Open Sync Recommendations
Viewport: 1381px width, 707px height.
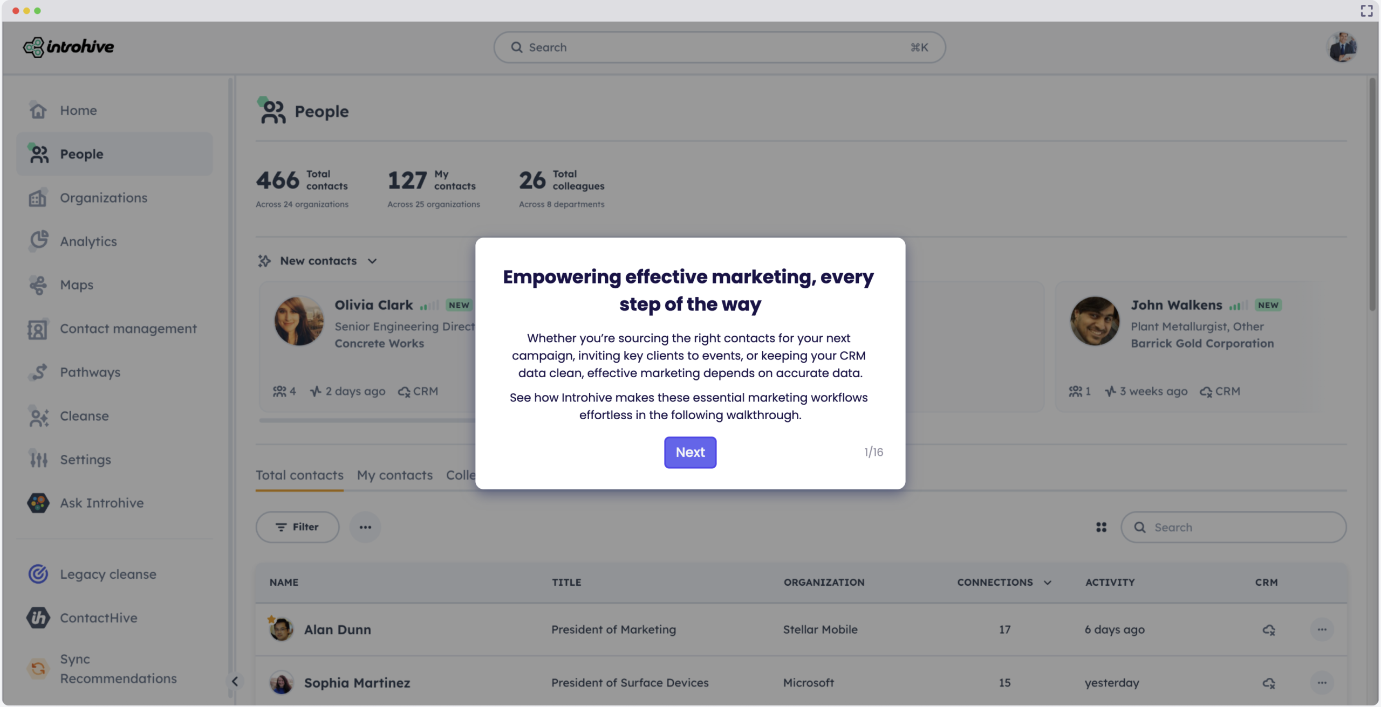tap(118, 668)
